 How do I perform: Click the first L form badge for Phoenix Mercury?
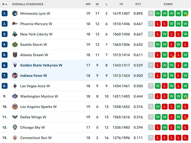click(158, 24)
